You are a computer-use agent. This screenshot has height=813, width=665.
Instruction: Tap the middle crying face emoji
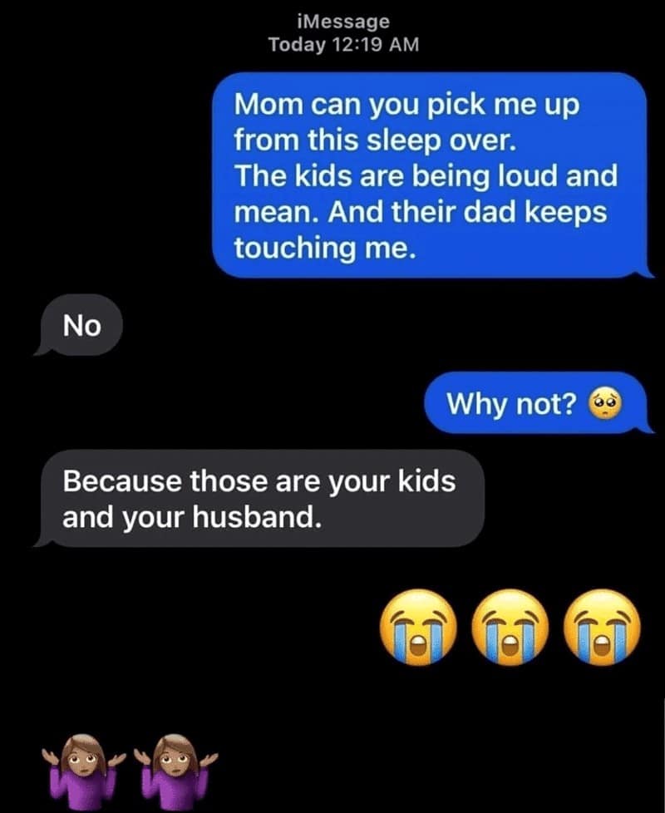click(x=510, y=627)
